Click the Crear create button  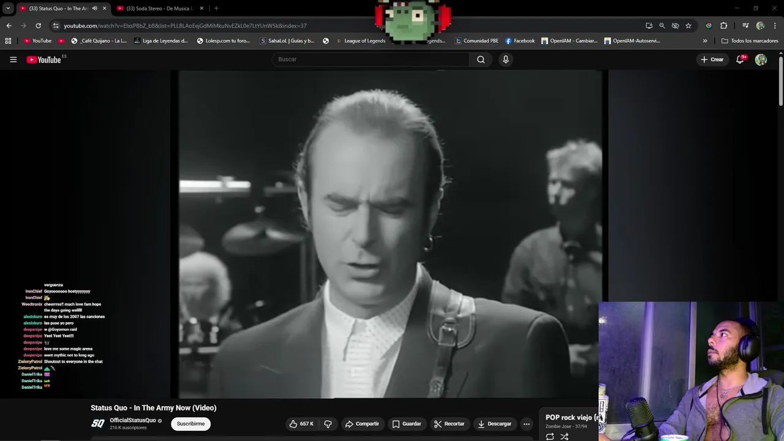coord(712,59)
